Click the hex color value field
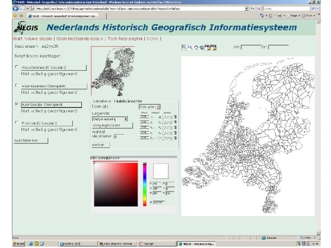This screenshot has height=248, width=331. pos(159,203)
